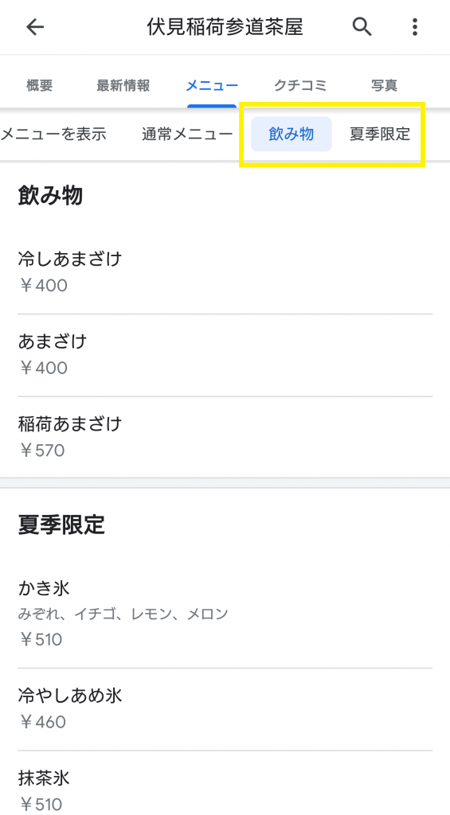Open the 写真 tab
The width and height of the screenshot is (450, 815).
point(385,85)
